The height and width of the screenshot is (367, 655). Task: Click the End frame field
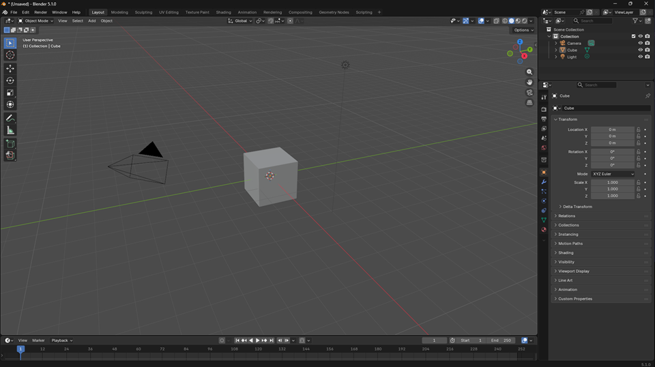pos(502,340)
